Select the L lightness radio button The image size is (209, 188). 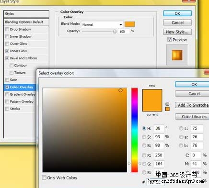coord(181,128)
